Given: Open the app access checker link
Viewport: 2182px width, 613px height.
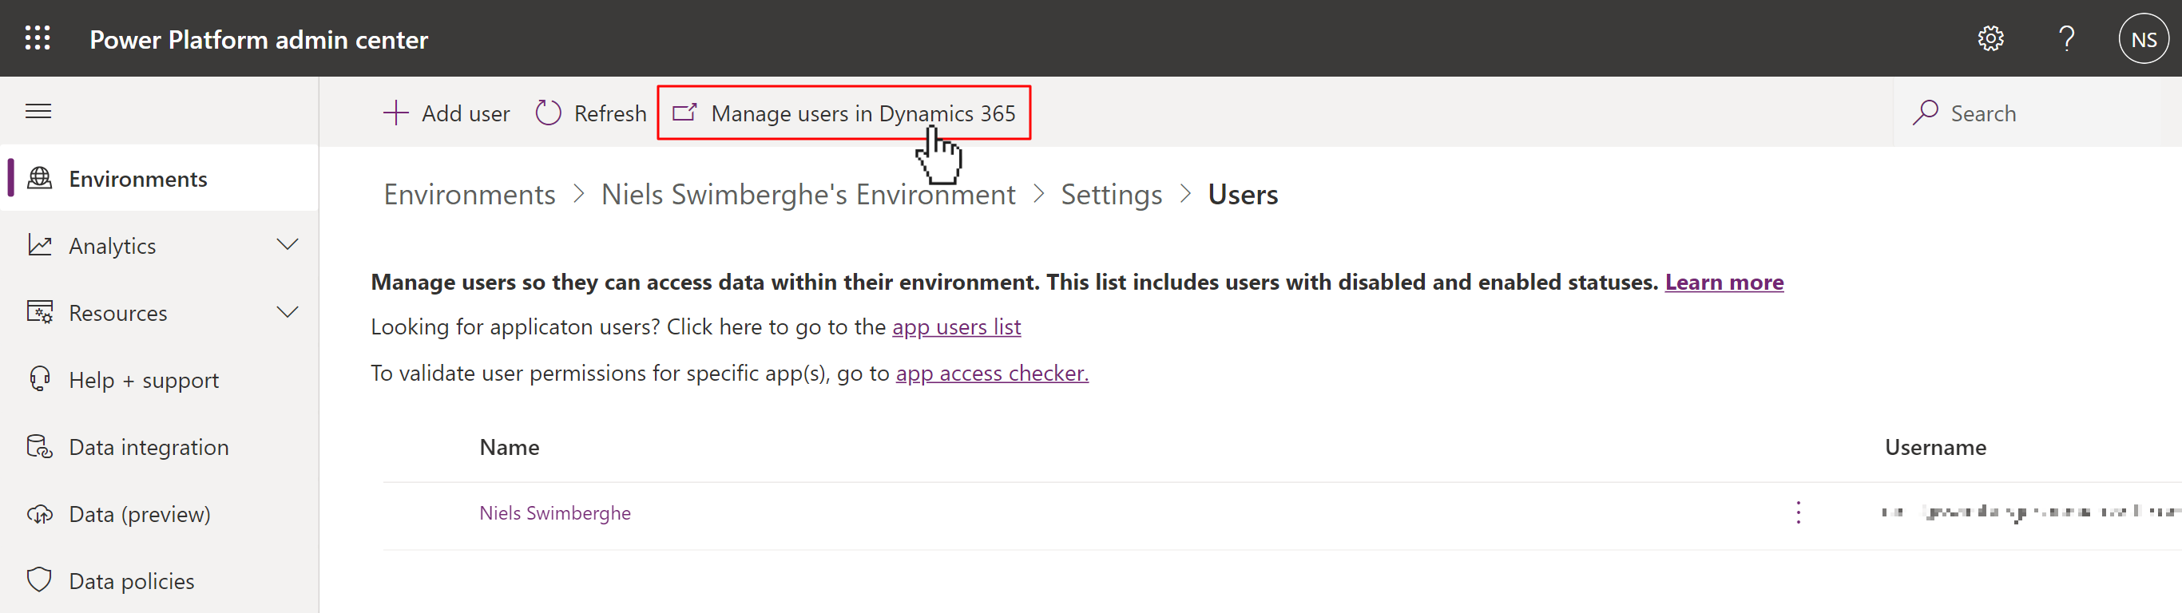Looking at the screenshot, I should tap(992, 374).
